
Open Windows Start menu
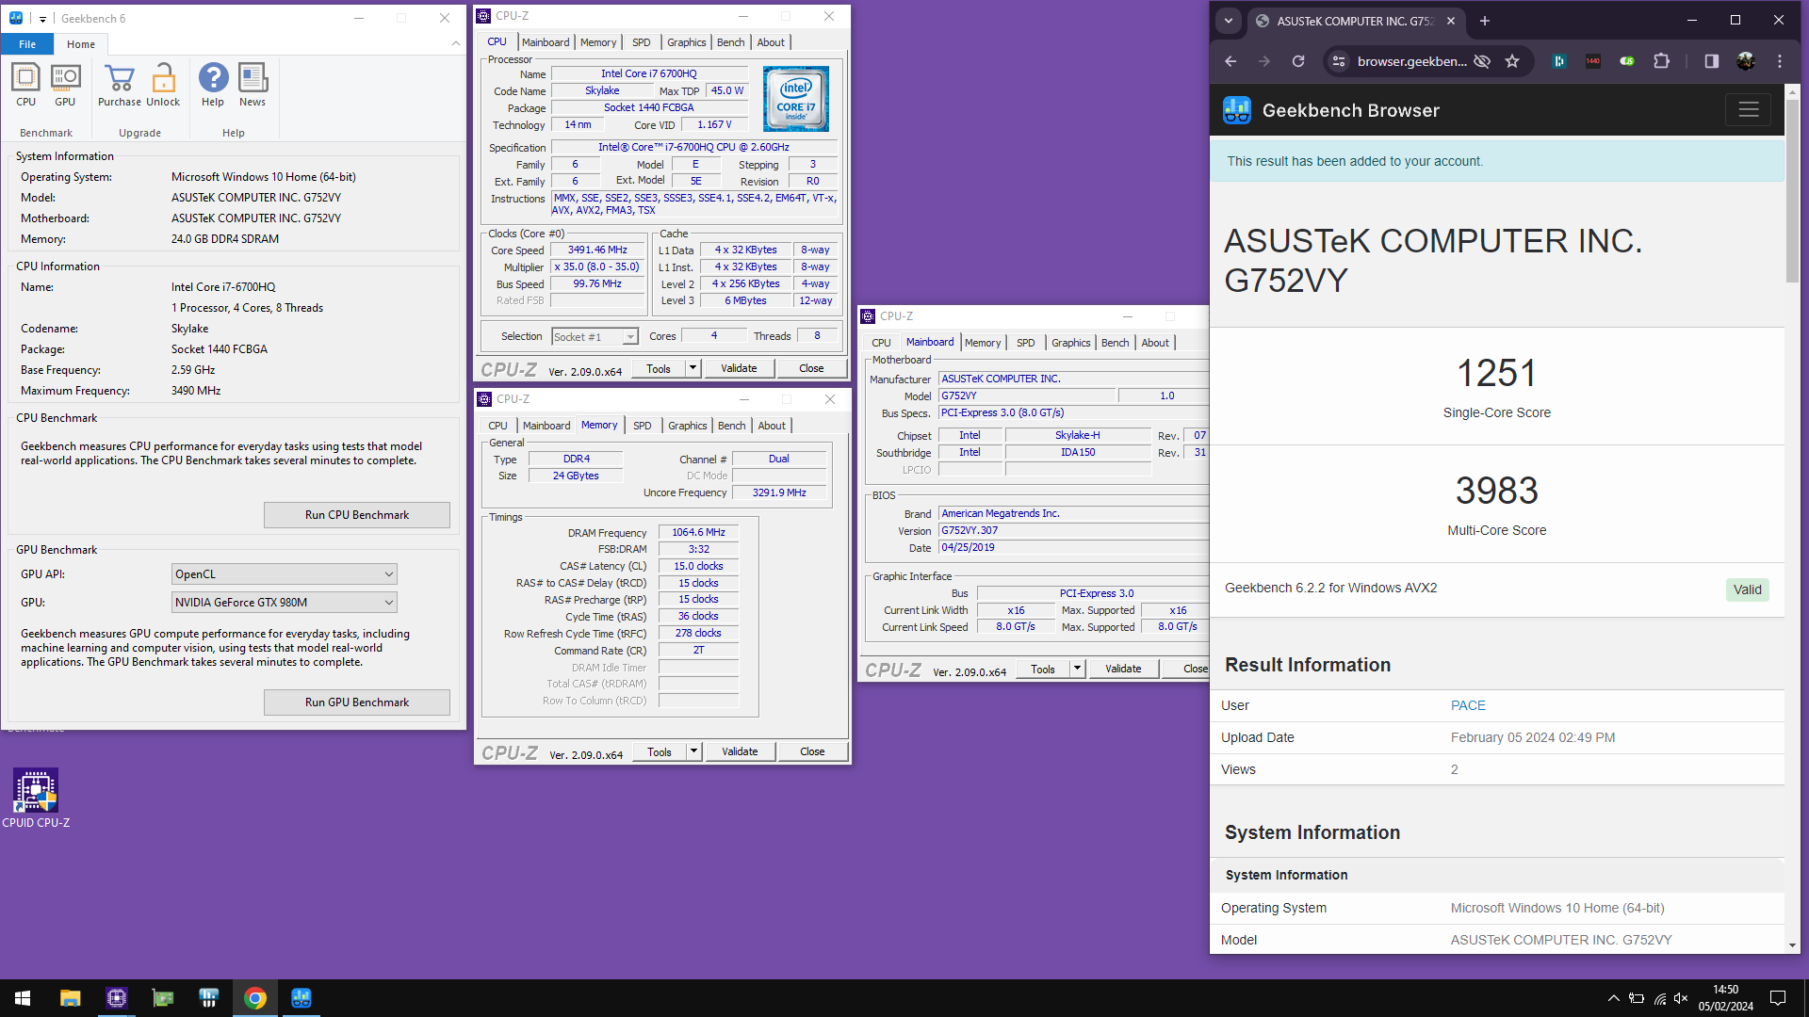click(x=23, y=998)
